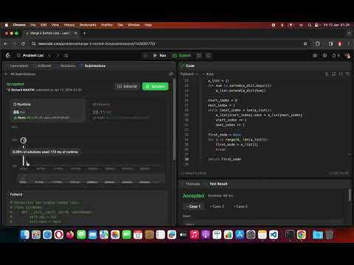The image size is (354, 265).
Task: Click the browser back arrow
Action: click(x=6, y=44)
